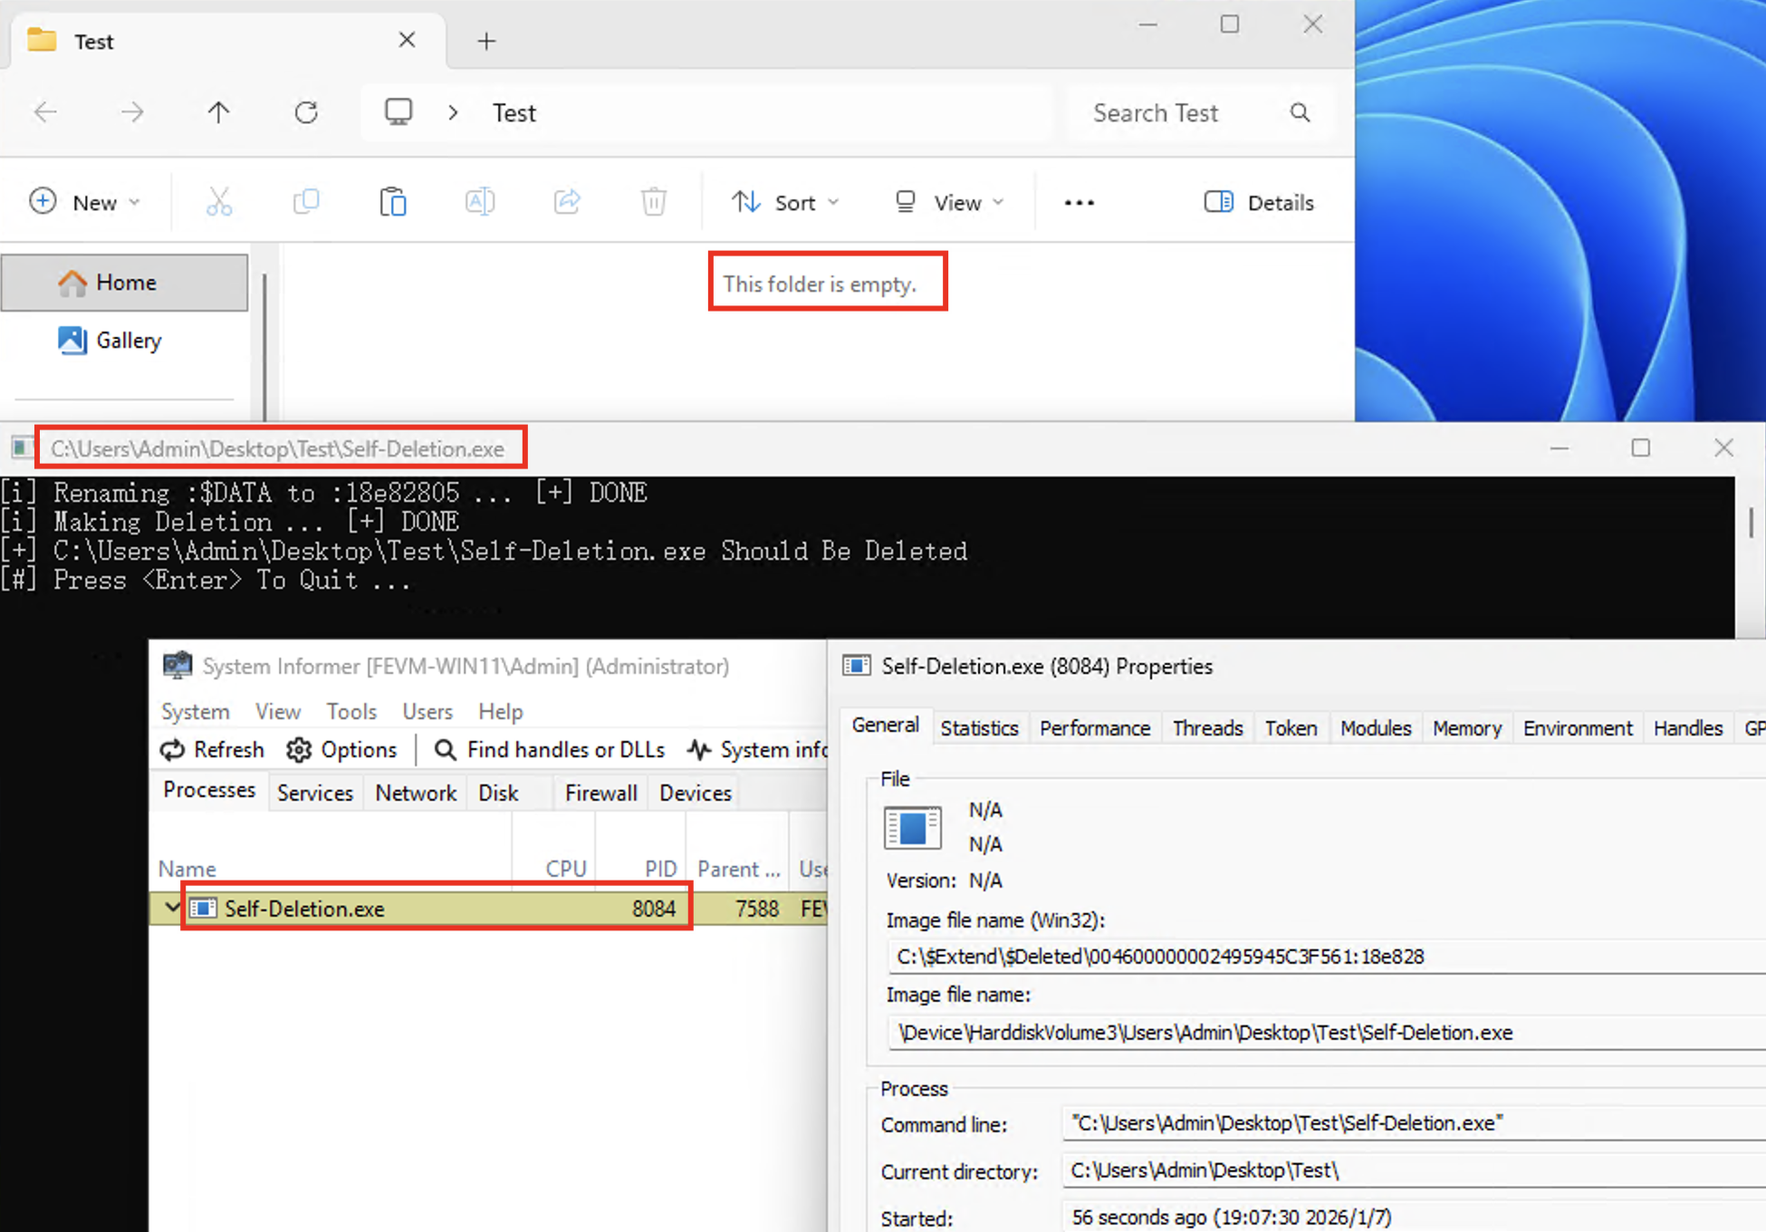Toggle the Details pane
The height and width of the screenshot is (1232, 1766).
[x=1258, y=201]
